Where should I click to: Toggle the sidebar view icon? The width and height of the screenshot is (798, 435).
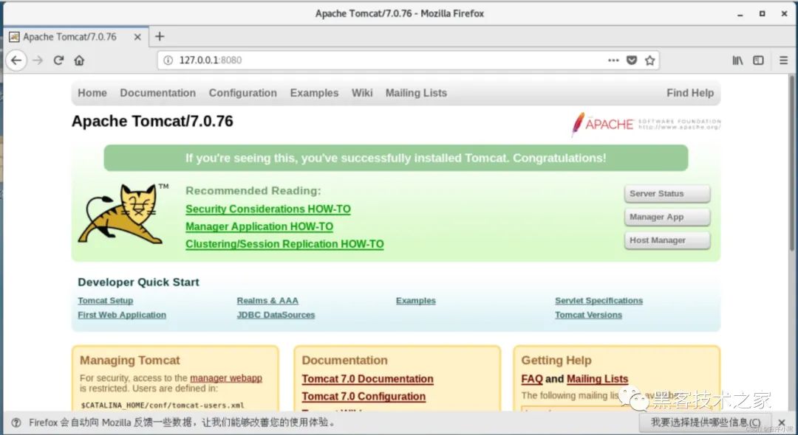coord(758,60)
